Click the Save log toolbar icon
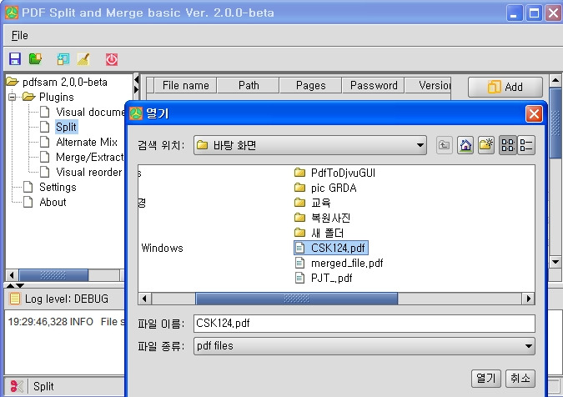This screenshot has width=563, height=397. (x=63, y=59)
